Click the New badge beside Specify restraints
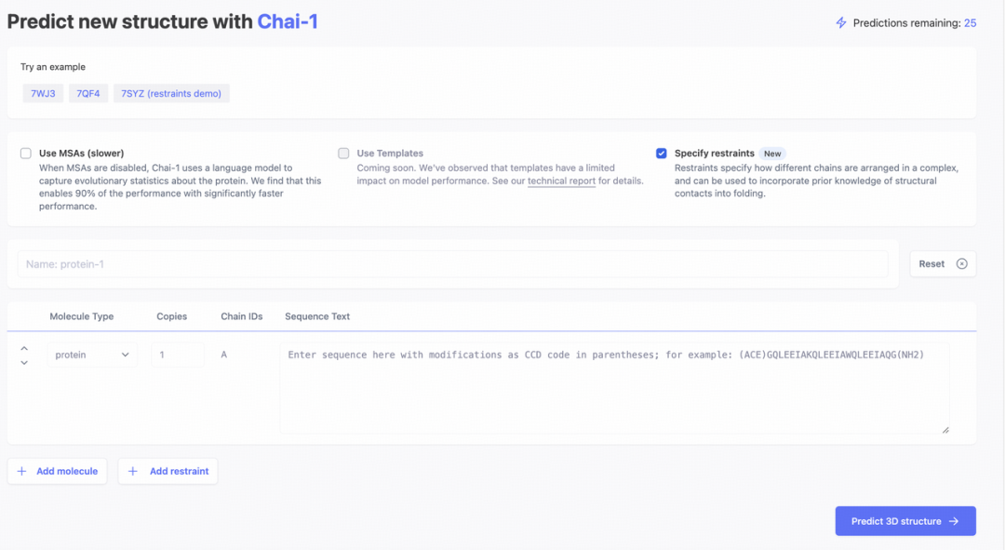1005x550 pixels. click(772, 154)
